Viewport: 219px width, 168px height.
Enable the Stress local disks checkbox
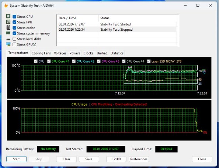coord(14,39)
